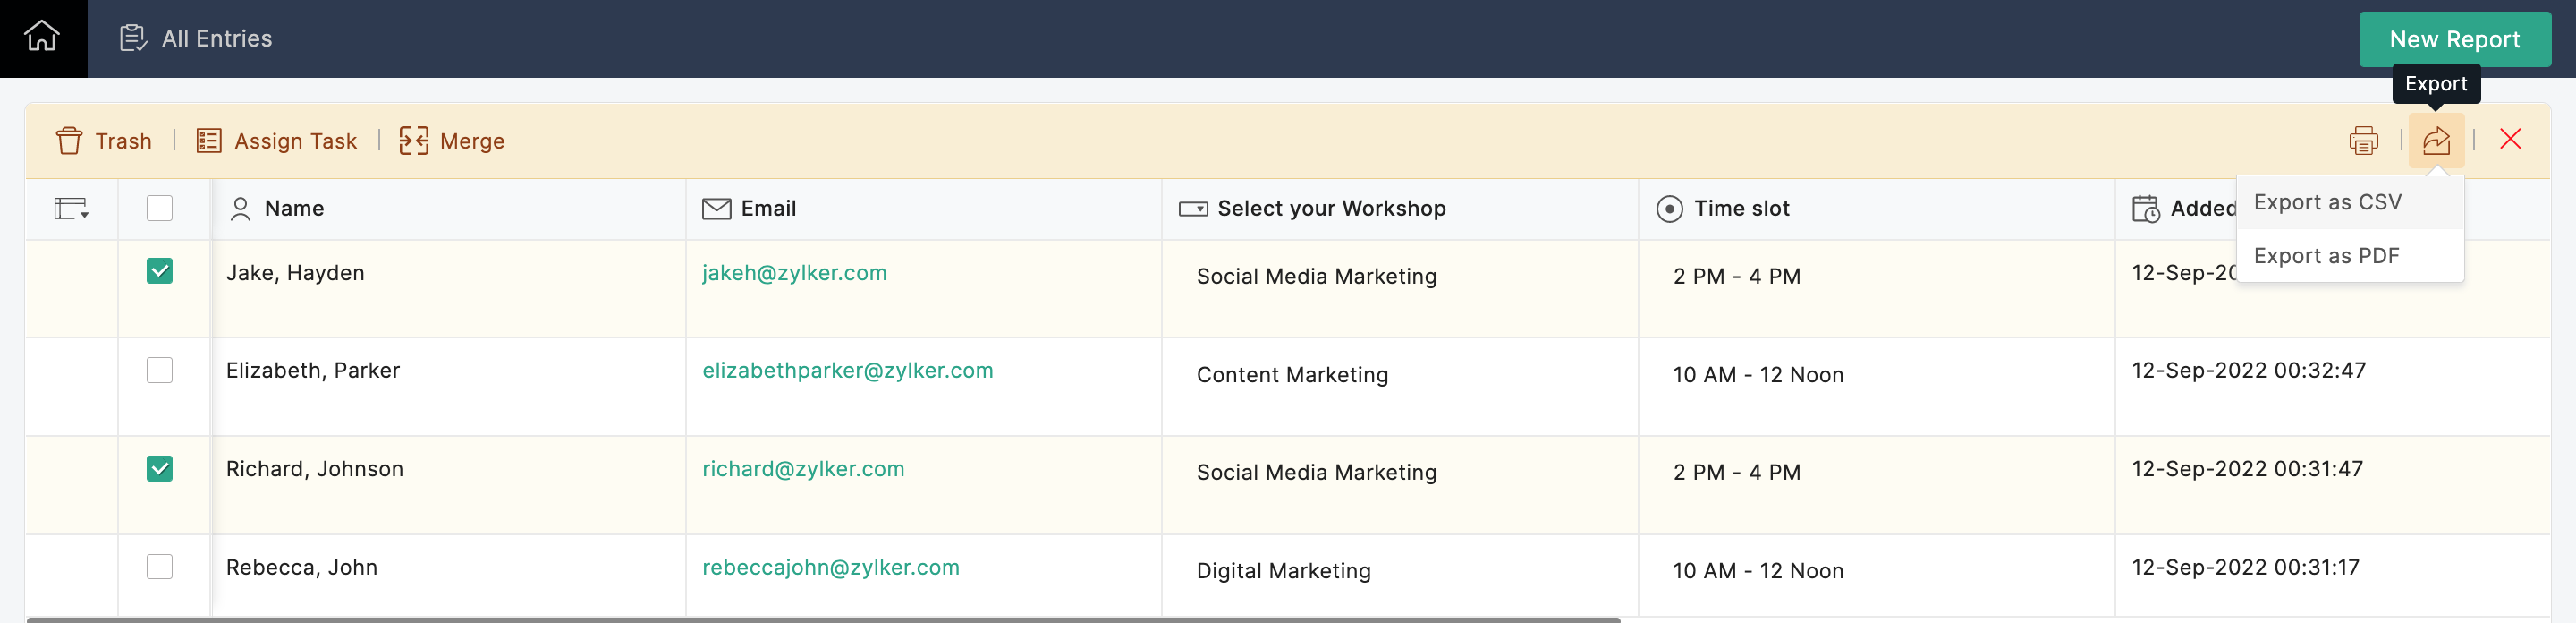Choose Export as CSV
The height and width of the screenshot is (623, 2576).
click(2327, 202)
